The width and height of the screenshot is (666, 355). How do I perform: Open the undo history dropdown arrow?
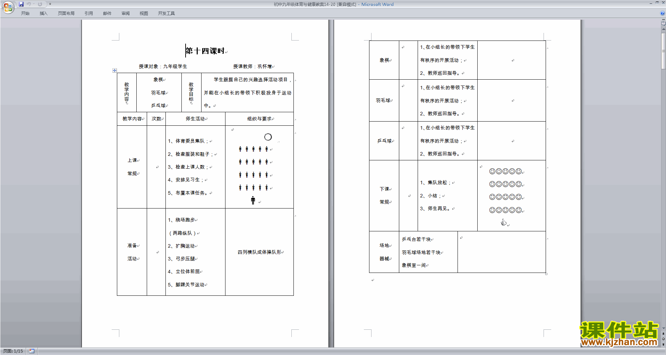pyautogui.click(x=34, y=4)
